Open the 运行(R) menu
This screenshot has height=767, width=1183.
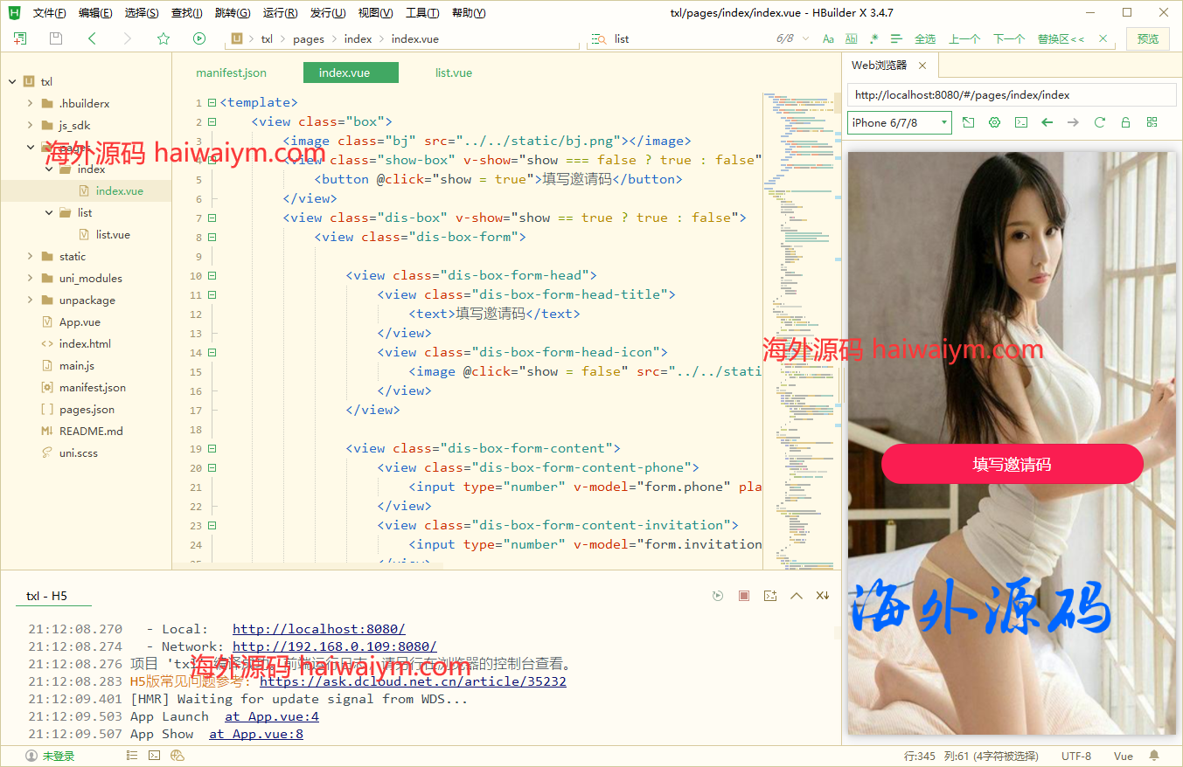pyautogui.click(x=280, y=13)
